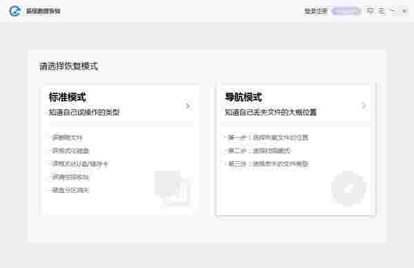
Task: Click the 硬盘分区 list item
Action: [x=70, y=190]
